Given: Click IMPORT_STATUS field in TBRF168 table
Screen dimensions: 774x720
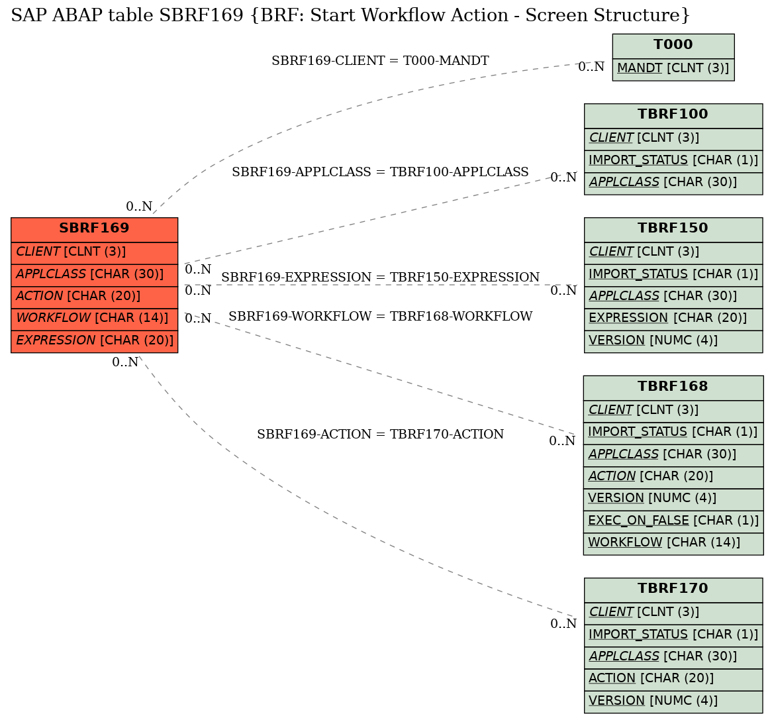Looking at the screenshot, I should coord(673,433).
